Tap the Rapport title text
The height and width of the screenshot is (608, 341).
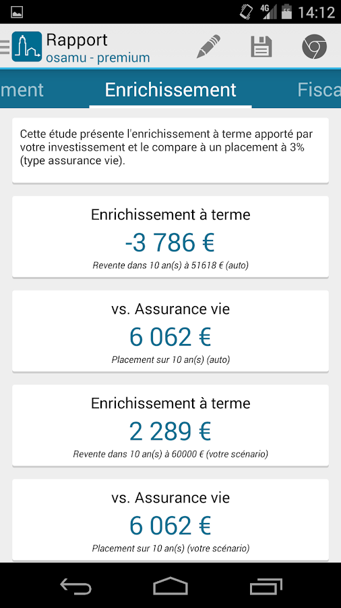[77, 40]
